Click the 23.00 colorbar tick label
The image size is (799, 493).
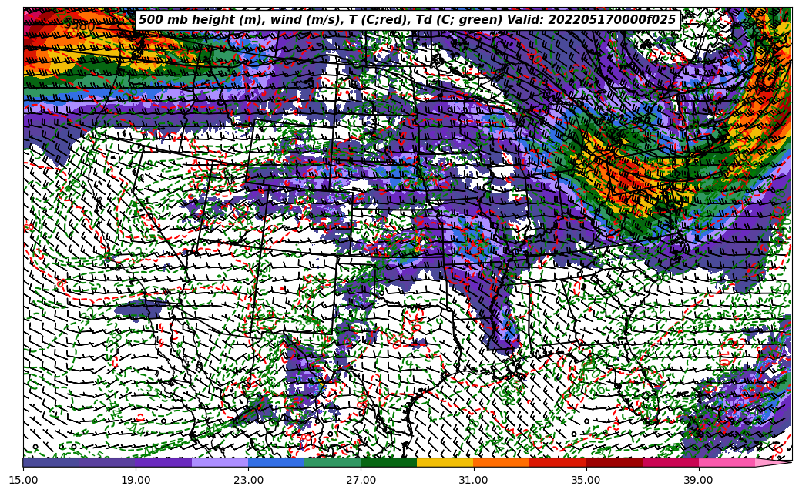(248, 480)
